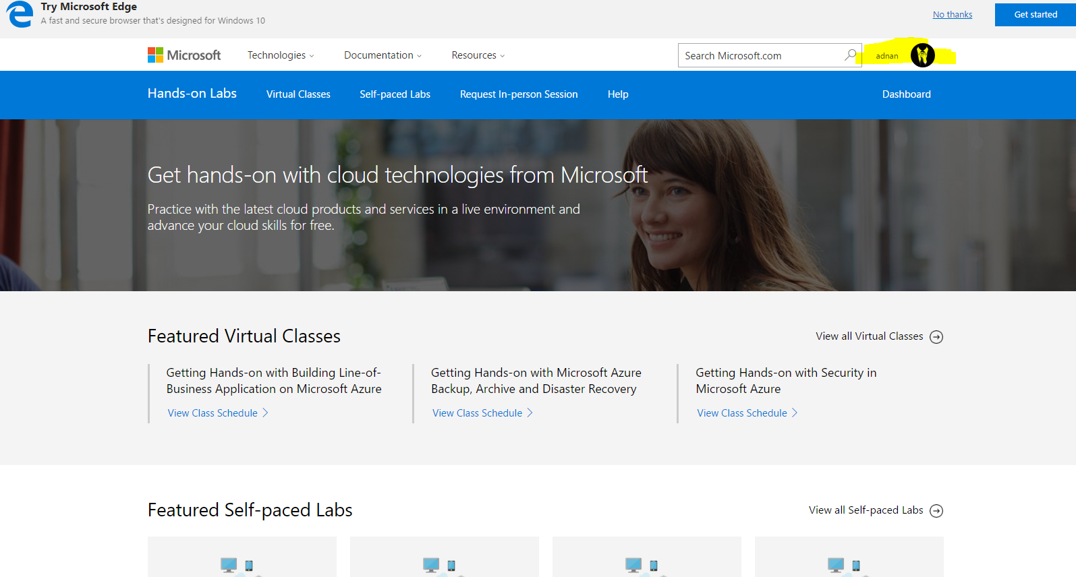Screen dimensions: 1076x577
Task: View Class Schedule for Security in Azure class
Action: [742, 413]
